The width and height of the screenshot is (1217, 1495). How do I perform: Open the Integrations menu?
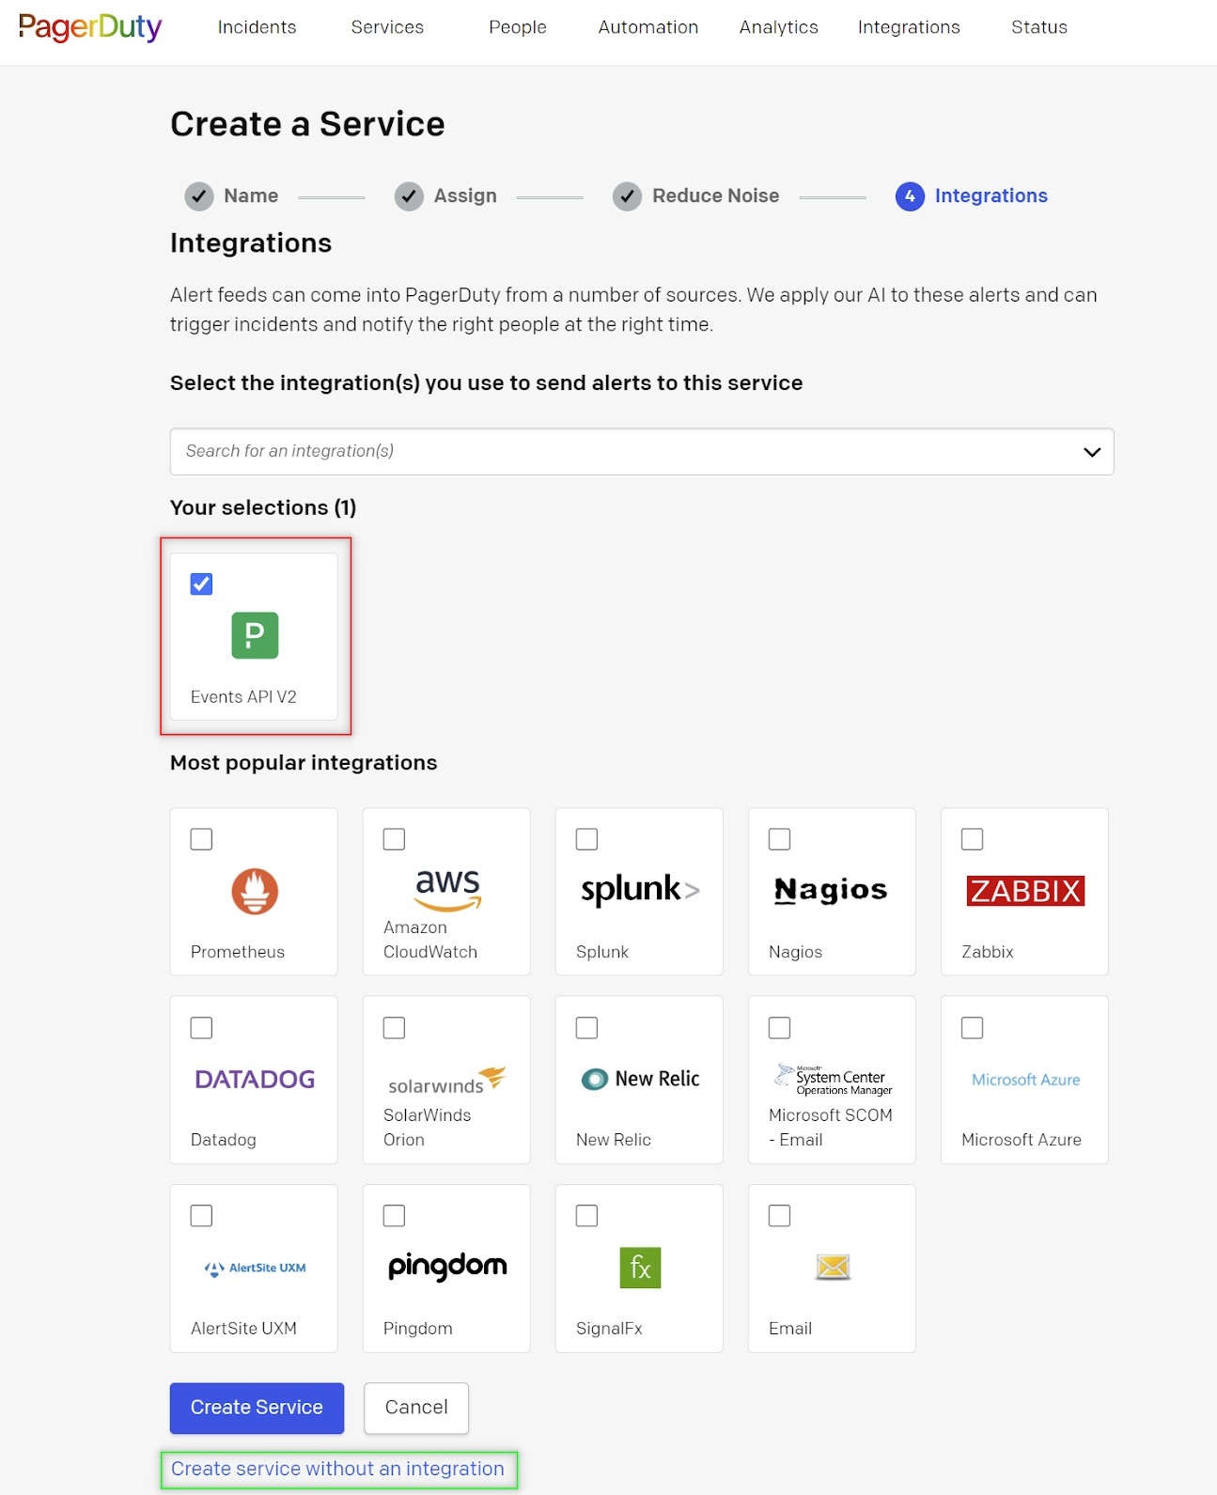(908, 27)
